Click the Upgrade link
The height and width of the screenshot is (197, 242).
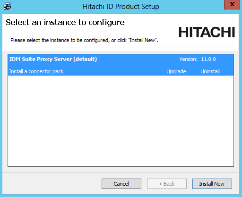tap(176, 71)
